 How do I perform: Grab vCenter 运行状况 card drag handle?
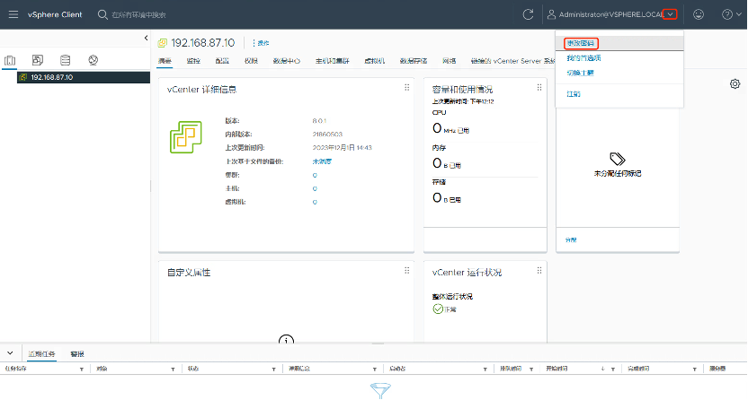pyautogui.click(x=539, y=271)
